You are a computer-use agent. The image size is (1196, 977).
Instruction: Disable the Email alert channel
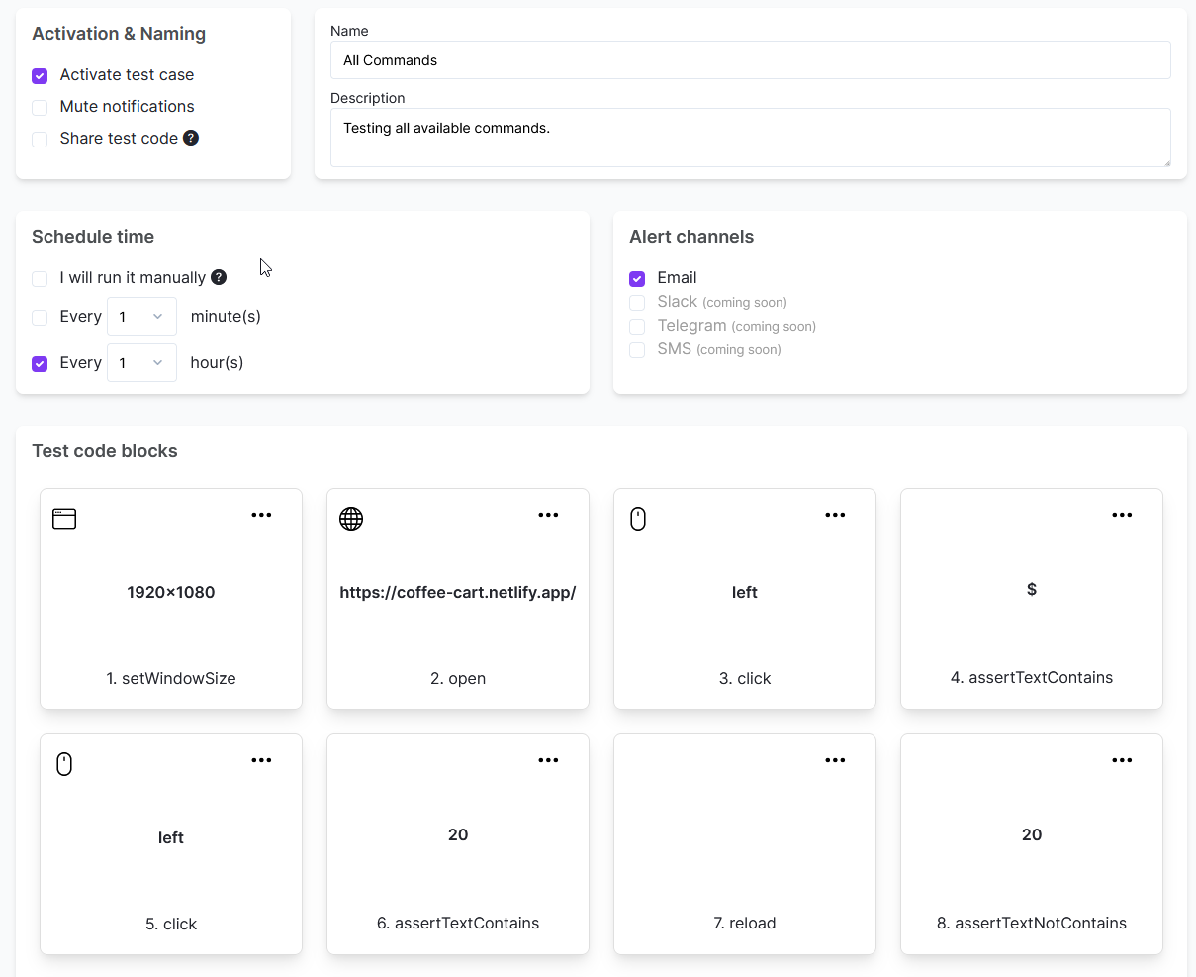click(x=637, y=278)
